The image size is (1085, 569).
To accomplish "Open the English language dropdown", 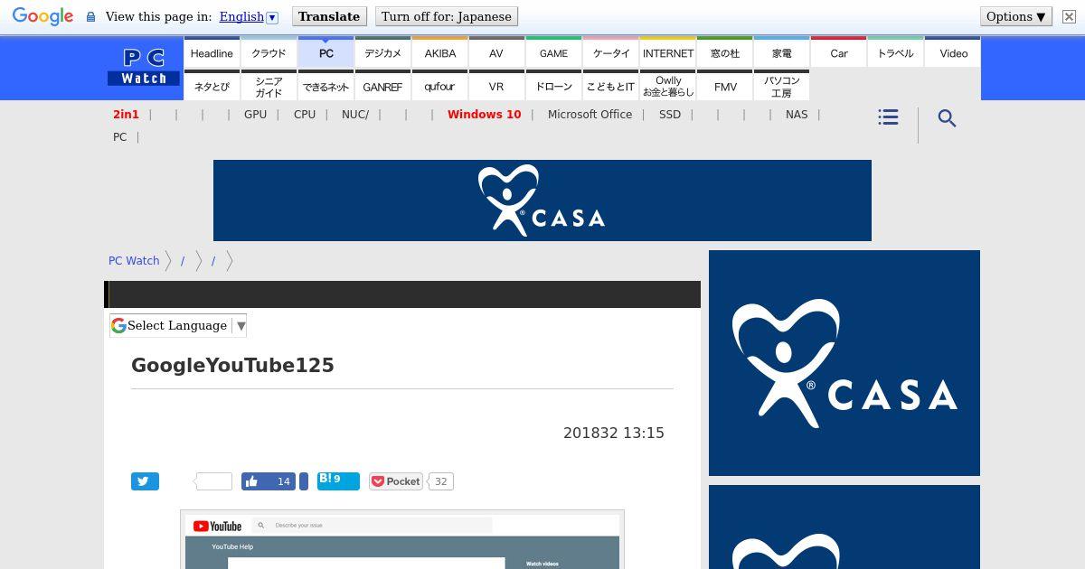I will [x=249, y=16].
